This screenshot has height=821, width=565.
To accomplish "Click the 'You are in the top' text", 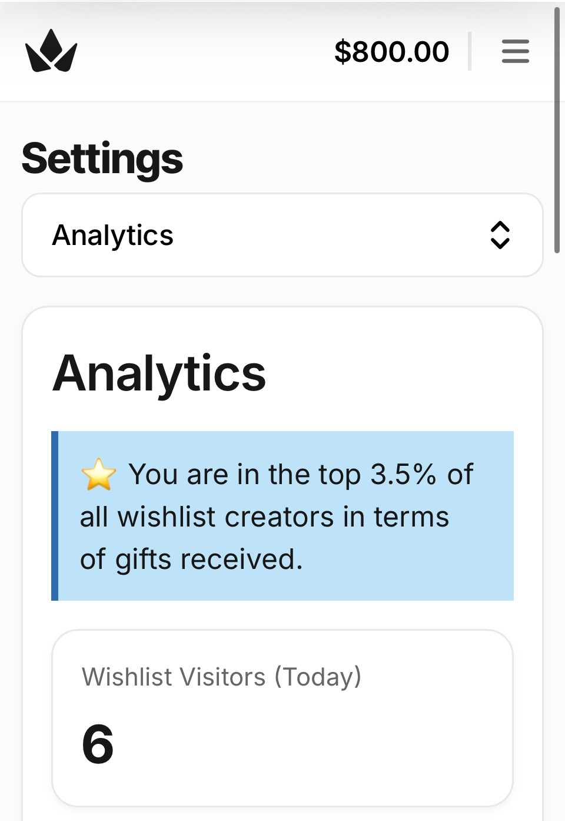I will [x=244, y=474].
